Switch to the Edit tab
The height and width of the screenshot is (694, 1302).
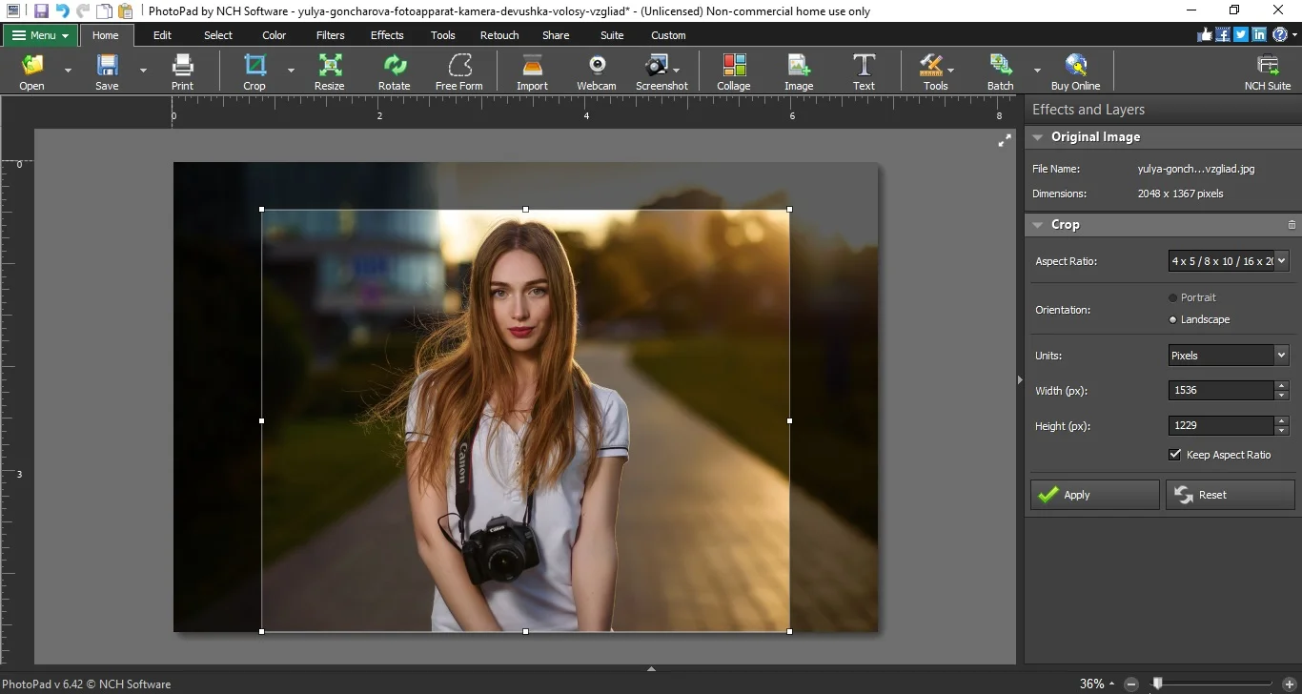click(x=162, y=35)
